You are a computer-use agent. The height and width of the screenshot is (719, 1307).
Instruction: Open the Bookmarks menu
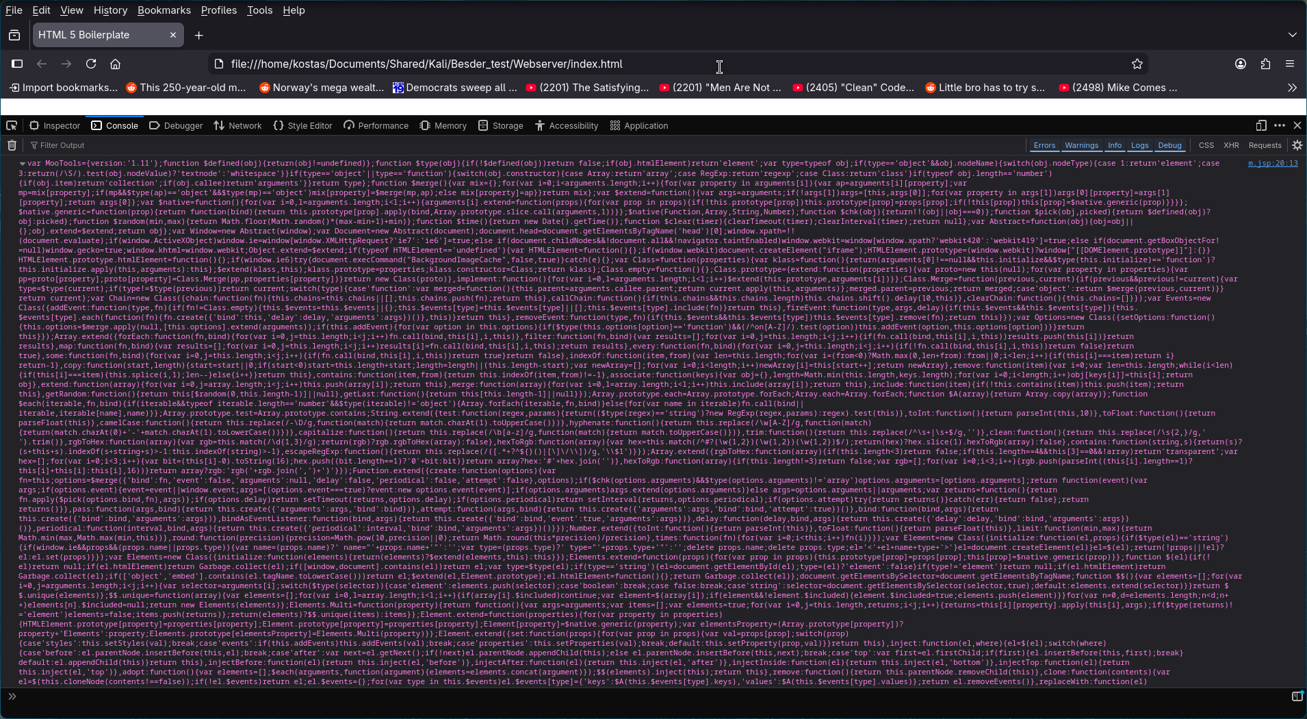point(164,10)
